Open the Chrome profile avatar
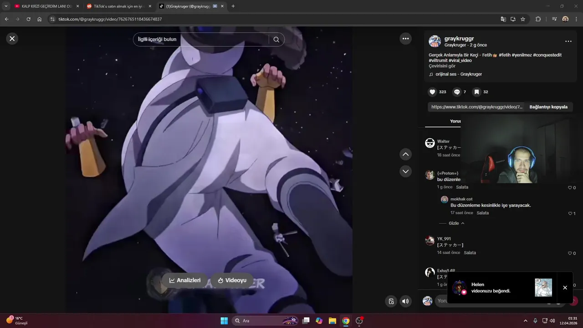The height and width of the screenshot is (328, 583). [x=565, y=19]
